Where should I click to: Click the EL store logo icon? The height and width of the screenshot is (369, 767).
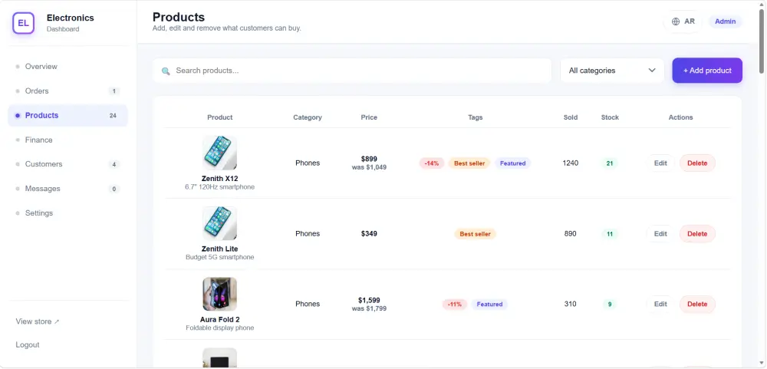(23, 23)
